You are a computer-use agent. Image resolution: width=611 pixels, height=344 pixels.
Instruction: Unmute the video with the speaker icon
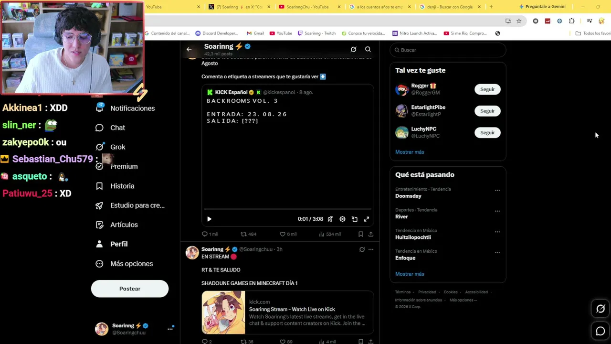pyautogui.click(x=330, y=219)
